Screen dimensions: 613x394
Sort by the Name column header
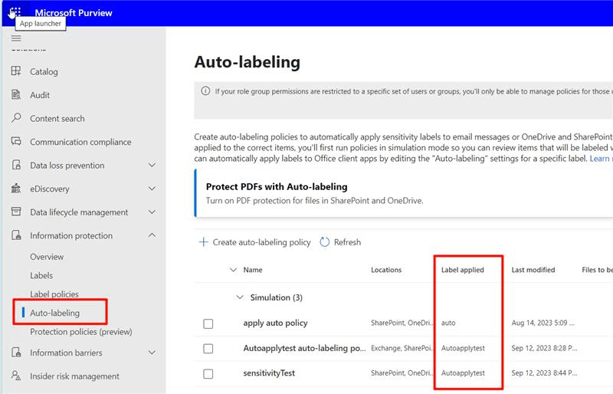point(253,270)
